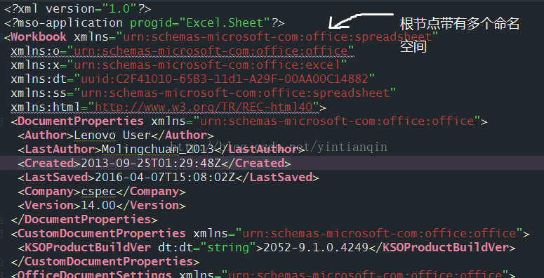The image size is (544, 278).
Task: Click the closing /LastAuthor tag
Action: click(259, 150)
